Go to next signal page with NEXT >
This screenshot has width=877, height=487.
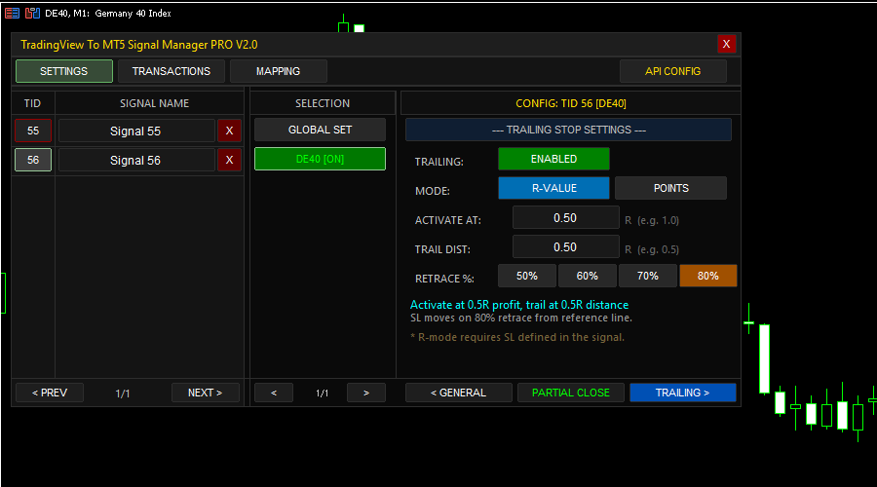pos(206,393)
